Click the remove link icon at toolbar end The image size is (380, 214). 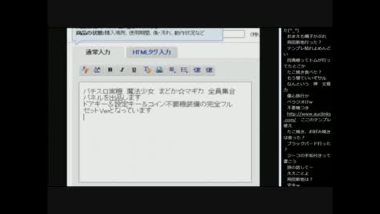209,70
